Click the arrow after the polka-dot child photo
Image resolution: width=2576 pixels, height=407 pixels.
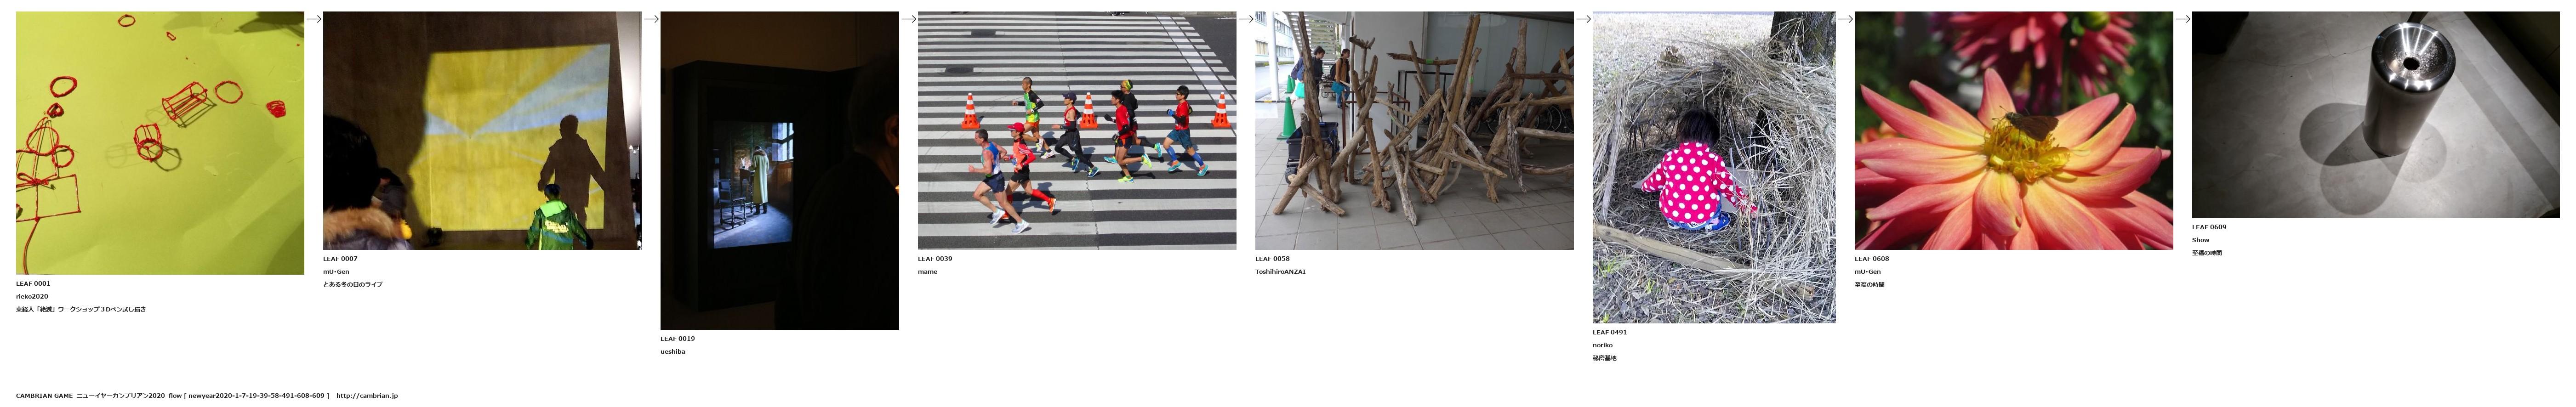click(1846, 19)
